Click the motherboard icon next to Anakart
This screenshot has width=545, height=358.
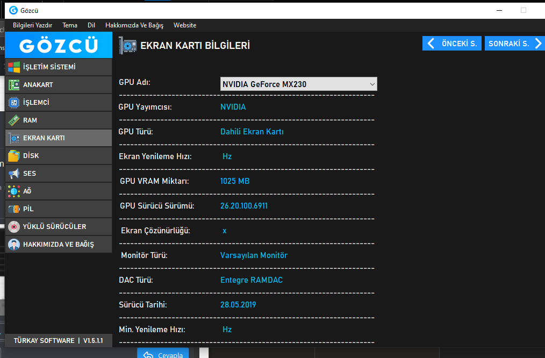(x=14, y=85)
